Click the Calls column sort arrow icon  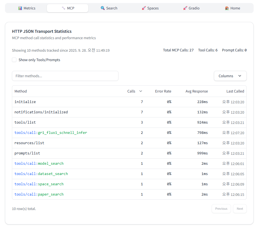[141, 91]
